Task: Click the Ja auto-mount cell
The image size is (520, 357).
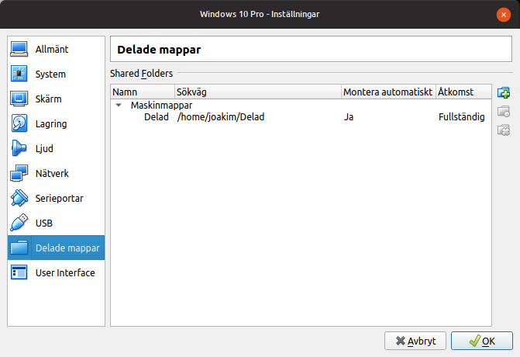Action: click(349, 117)
